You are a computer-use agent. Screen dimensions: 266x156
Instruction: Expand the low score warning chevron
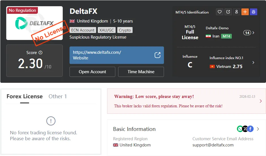pyautogui.click(x=261, y=101)
